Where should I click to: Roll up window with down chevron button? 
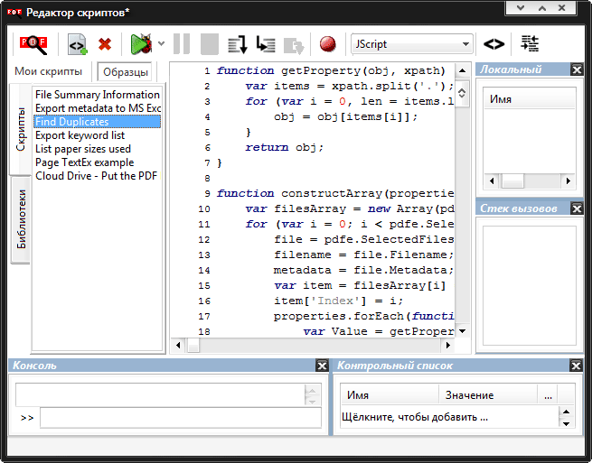point(521,7)
